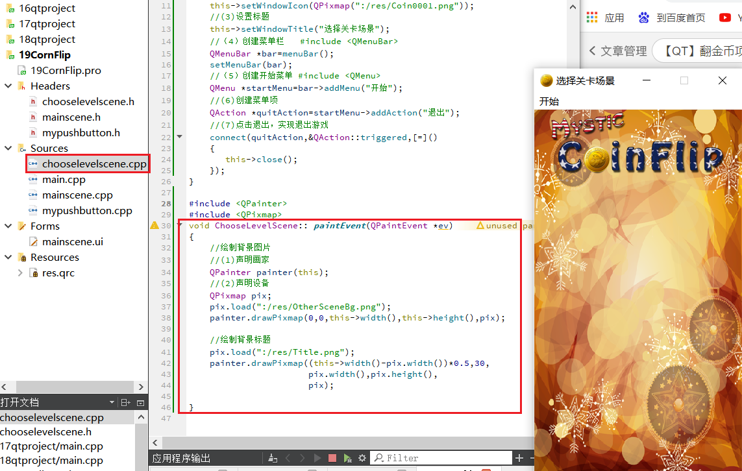This screenshot has width=742, height=471.
Task: Select the 16qtproject project
Action: 47,8
